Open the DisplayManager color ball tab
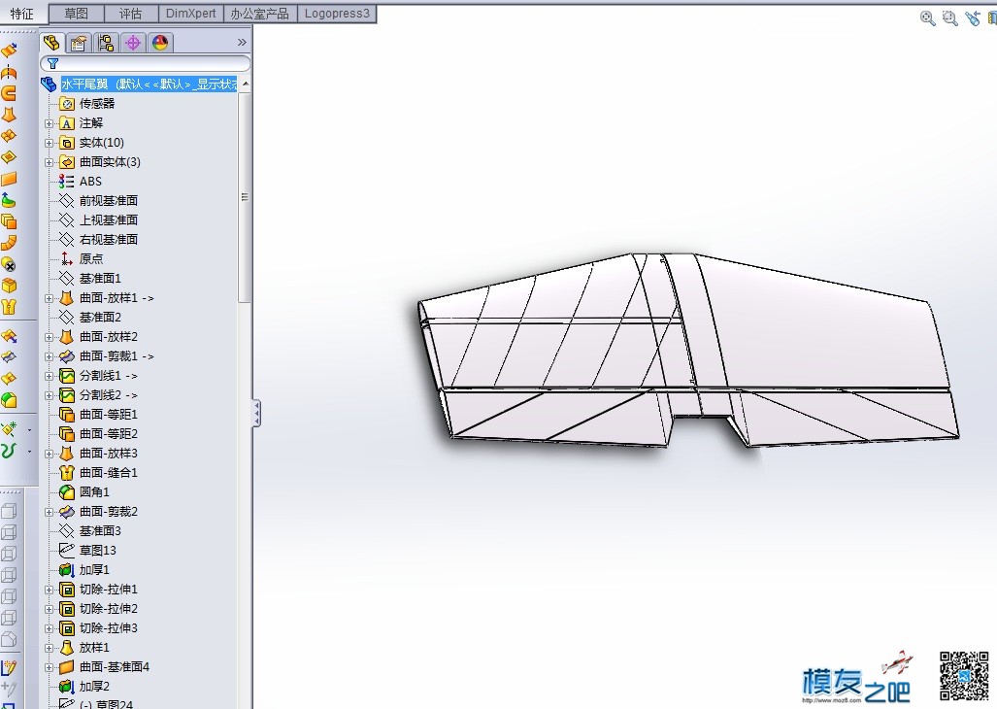The height and width of the screenshot is (709, 997). pos(160,43)
